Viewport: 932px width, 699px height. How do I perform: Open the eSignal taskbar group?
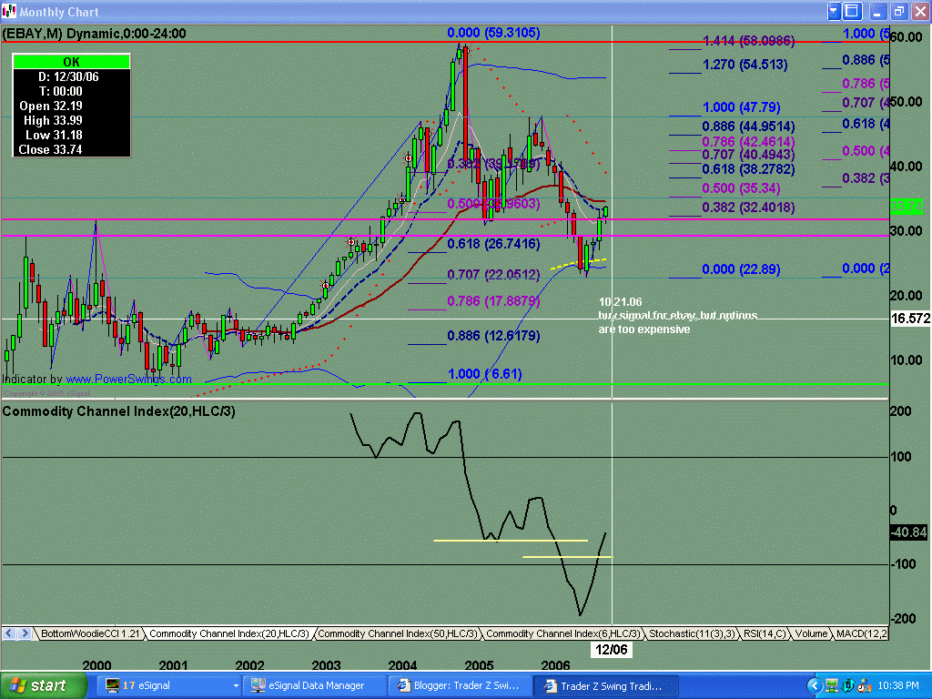pos(168,686)
